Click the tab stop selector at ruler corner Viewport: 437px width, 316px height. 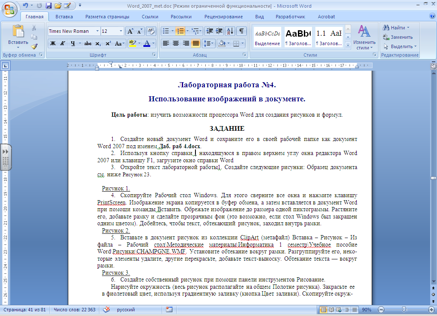pos(5,66)
